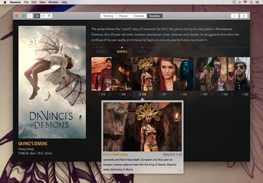Screen dimensions: 263x183
Task: Open S2 E09 episode thumbnail
Action: (122, 74)
